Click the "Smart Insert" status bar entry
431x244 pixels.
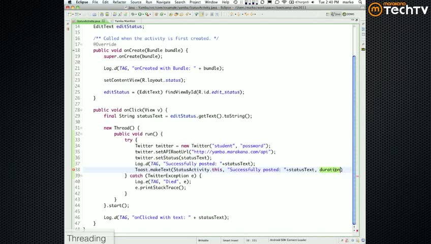pyautogui.click(x=230, y=240)
